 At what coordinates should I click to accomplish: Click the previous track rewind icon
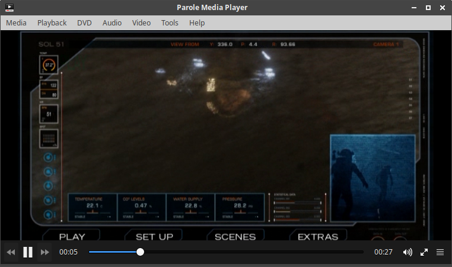click(x=11, y=252)
